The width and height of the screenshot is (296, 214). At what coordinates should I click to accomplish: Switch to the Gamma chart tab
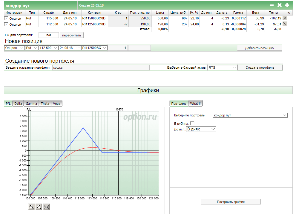[x=31, y=104]
